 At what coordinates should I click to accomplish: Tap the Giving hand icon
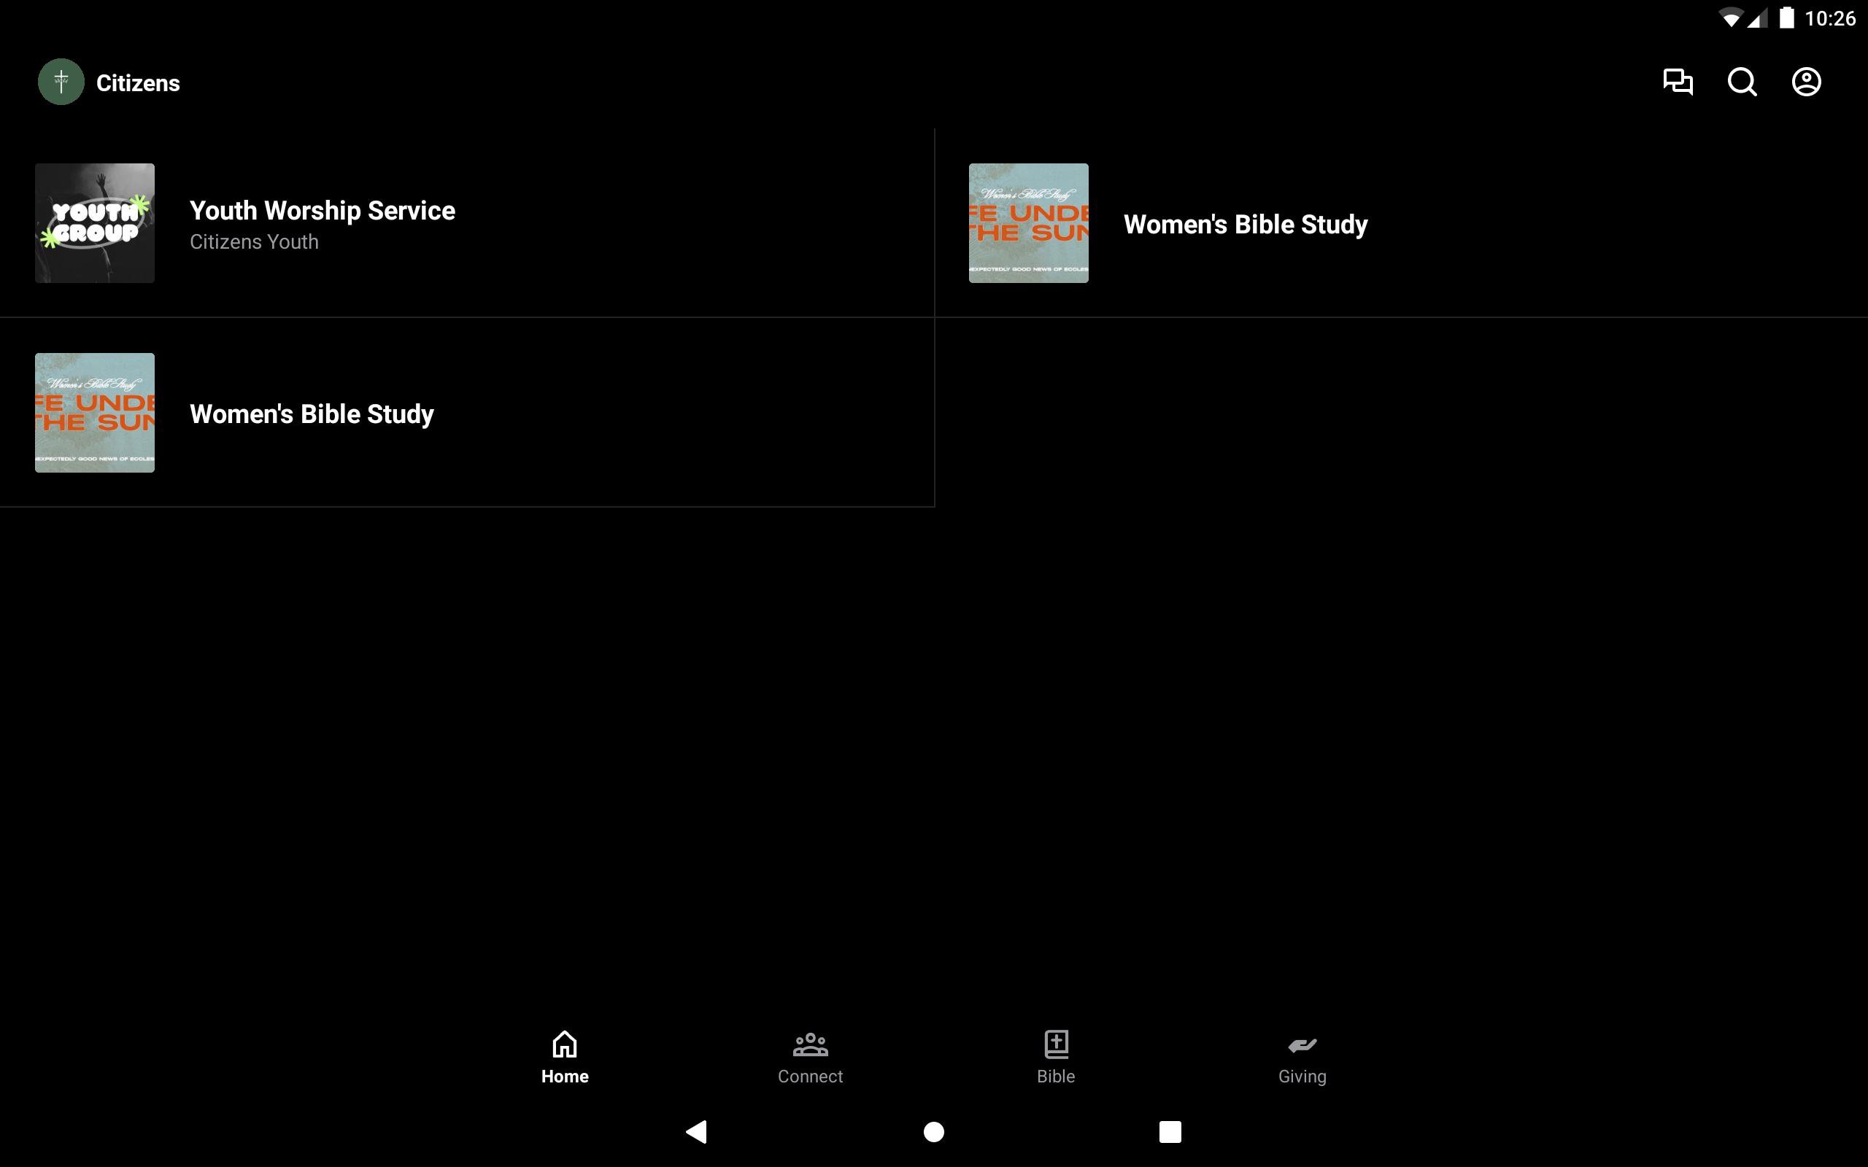pyautogui.click(x=1302, y=1044)
